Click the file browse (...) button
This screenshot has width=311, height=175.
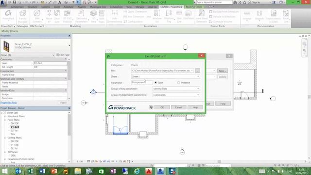197,70
